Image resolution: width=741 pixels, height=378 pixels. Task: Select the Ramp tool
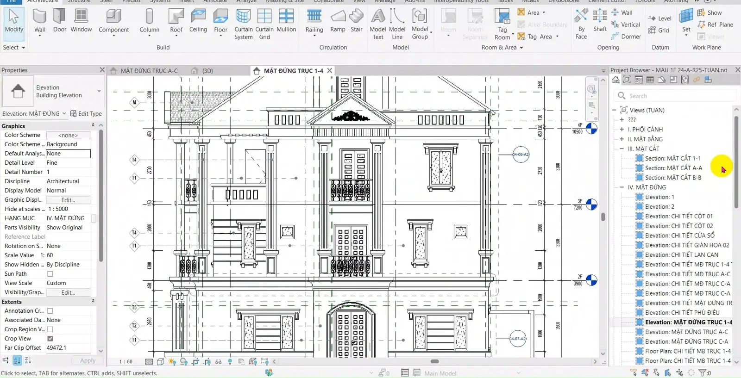pos(338,21)
